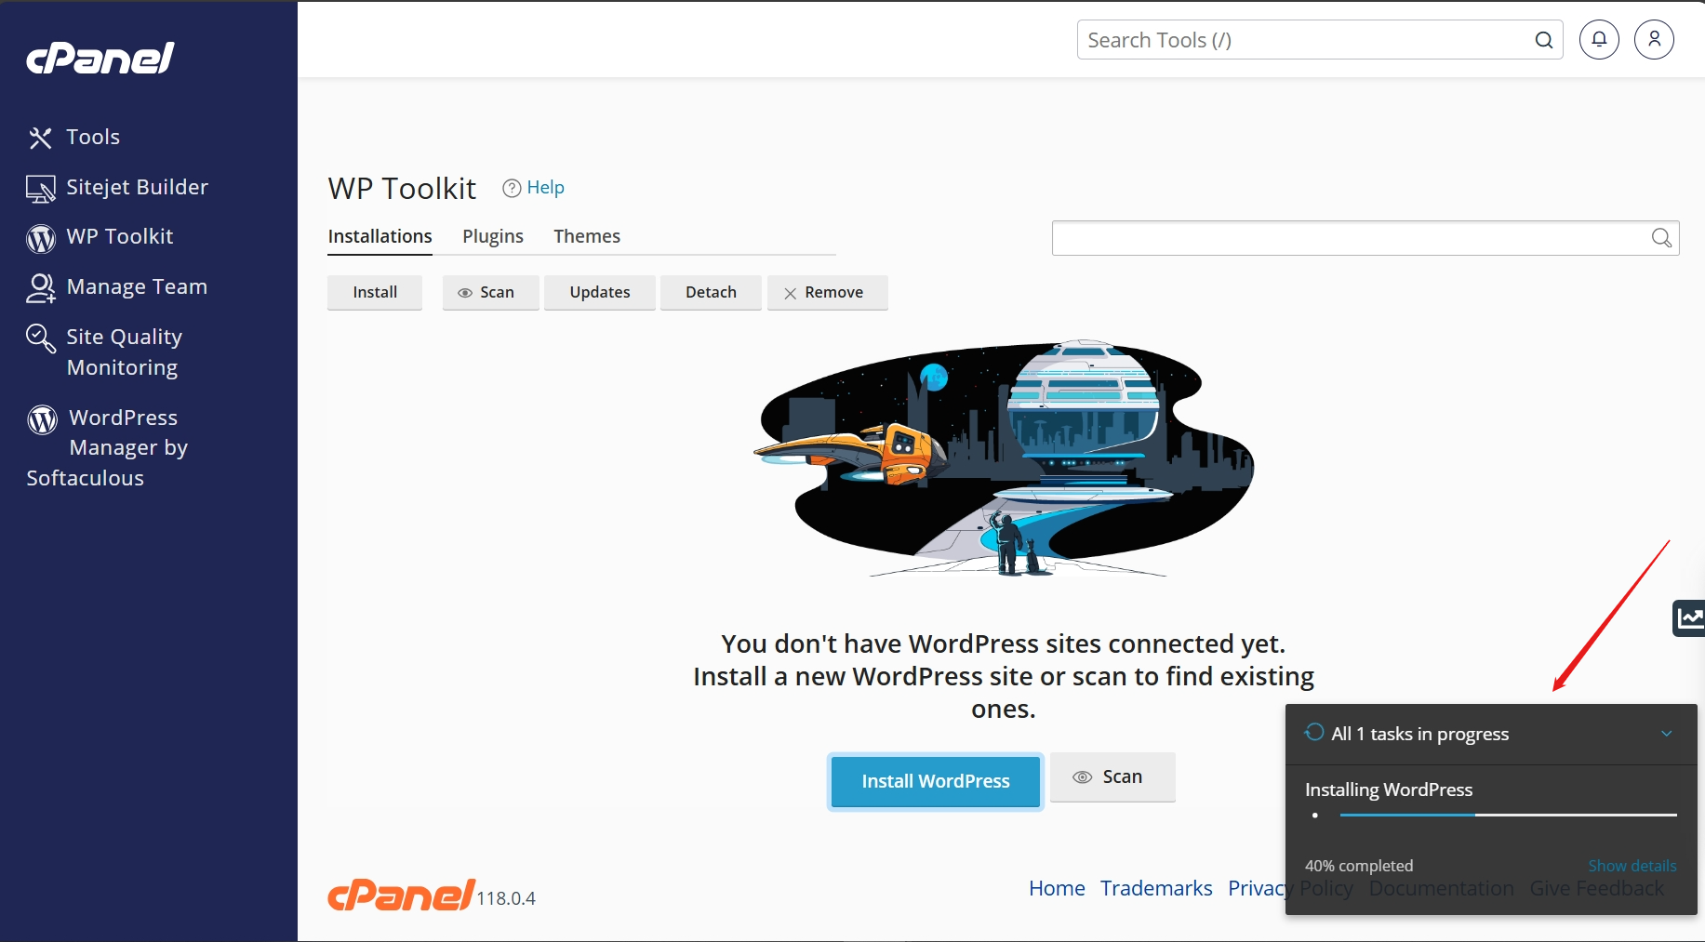Switch to the Themes tab

click(587, 236)
